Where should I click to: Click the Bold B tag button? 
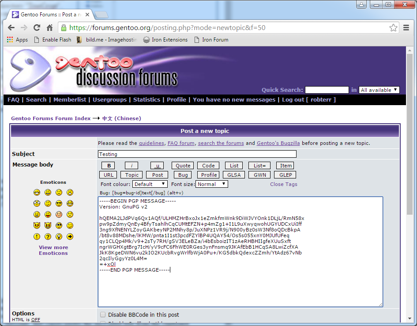point(108,166)
